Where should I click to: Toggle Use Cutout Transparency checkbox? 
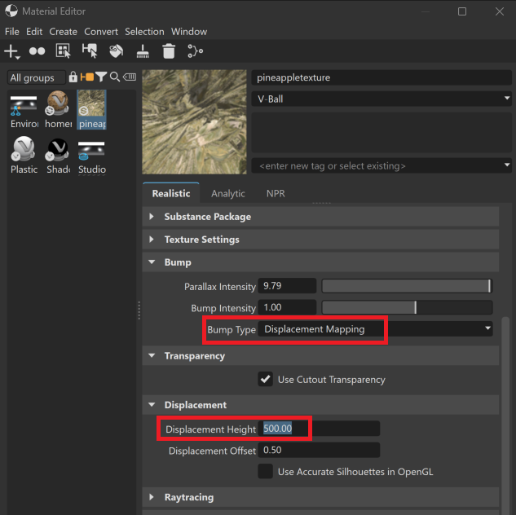[265, 379]
